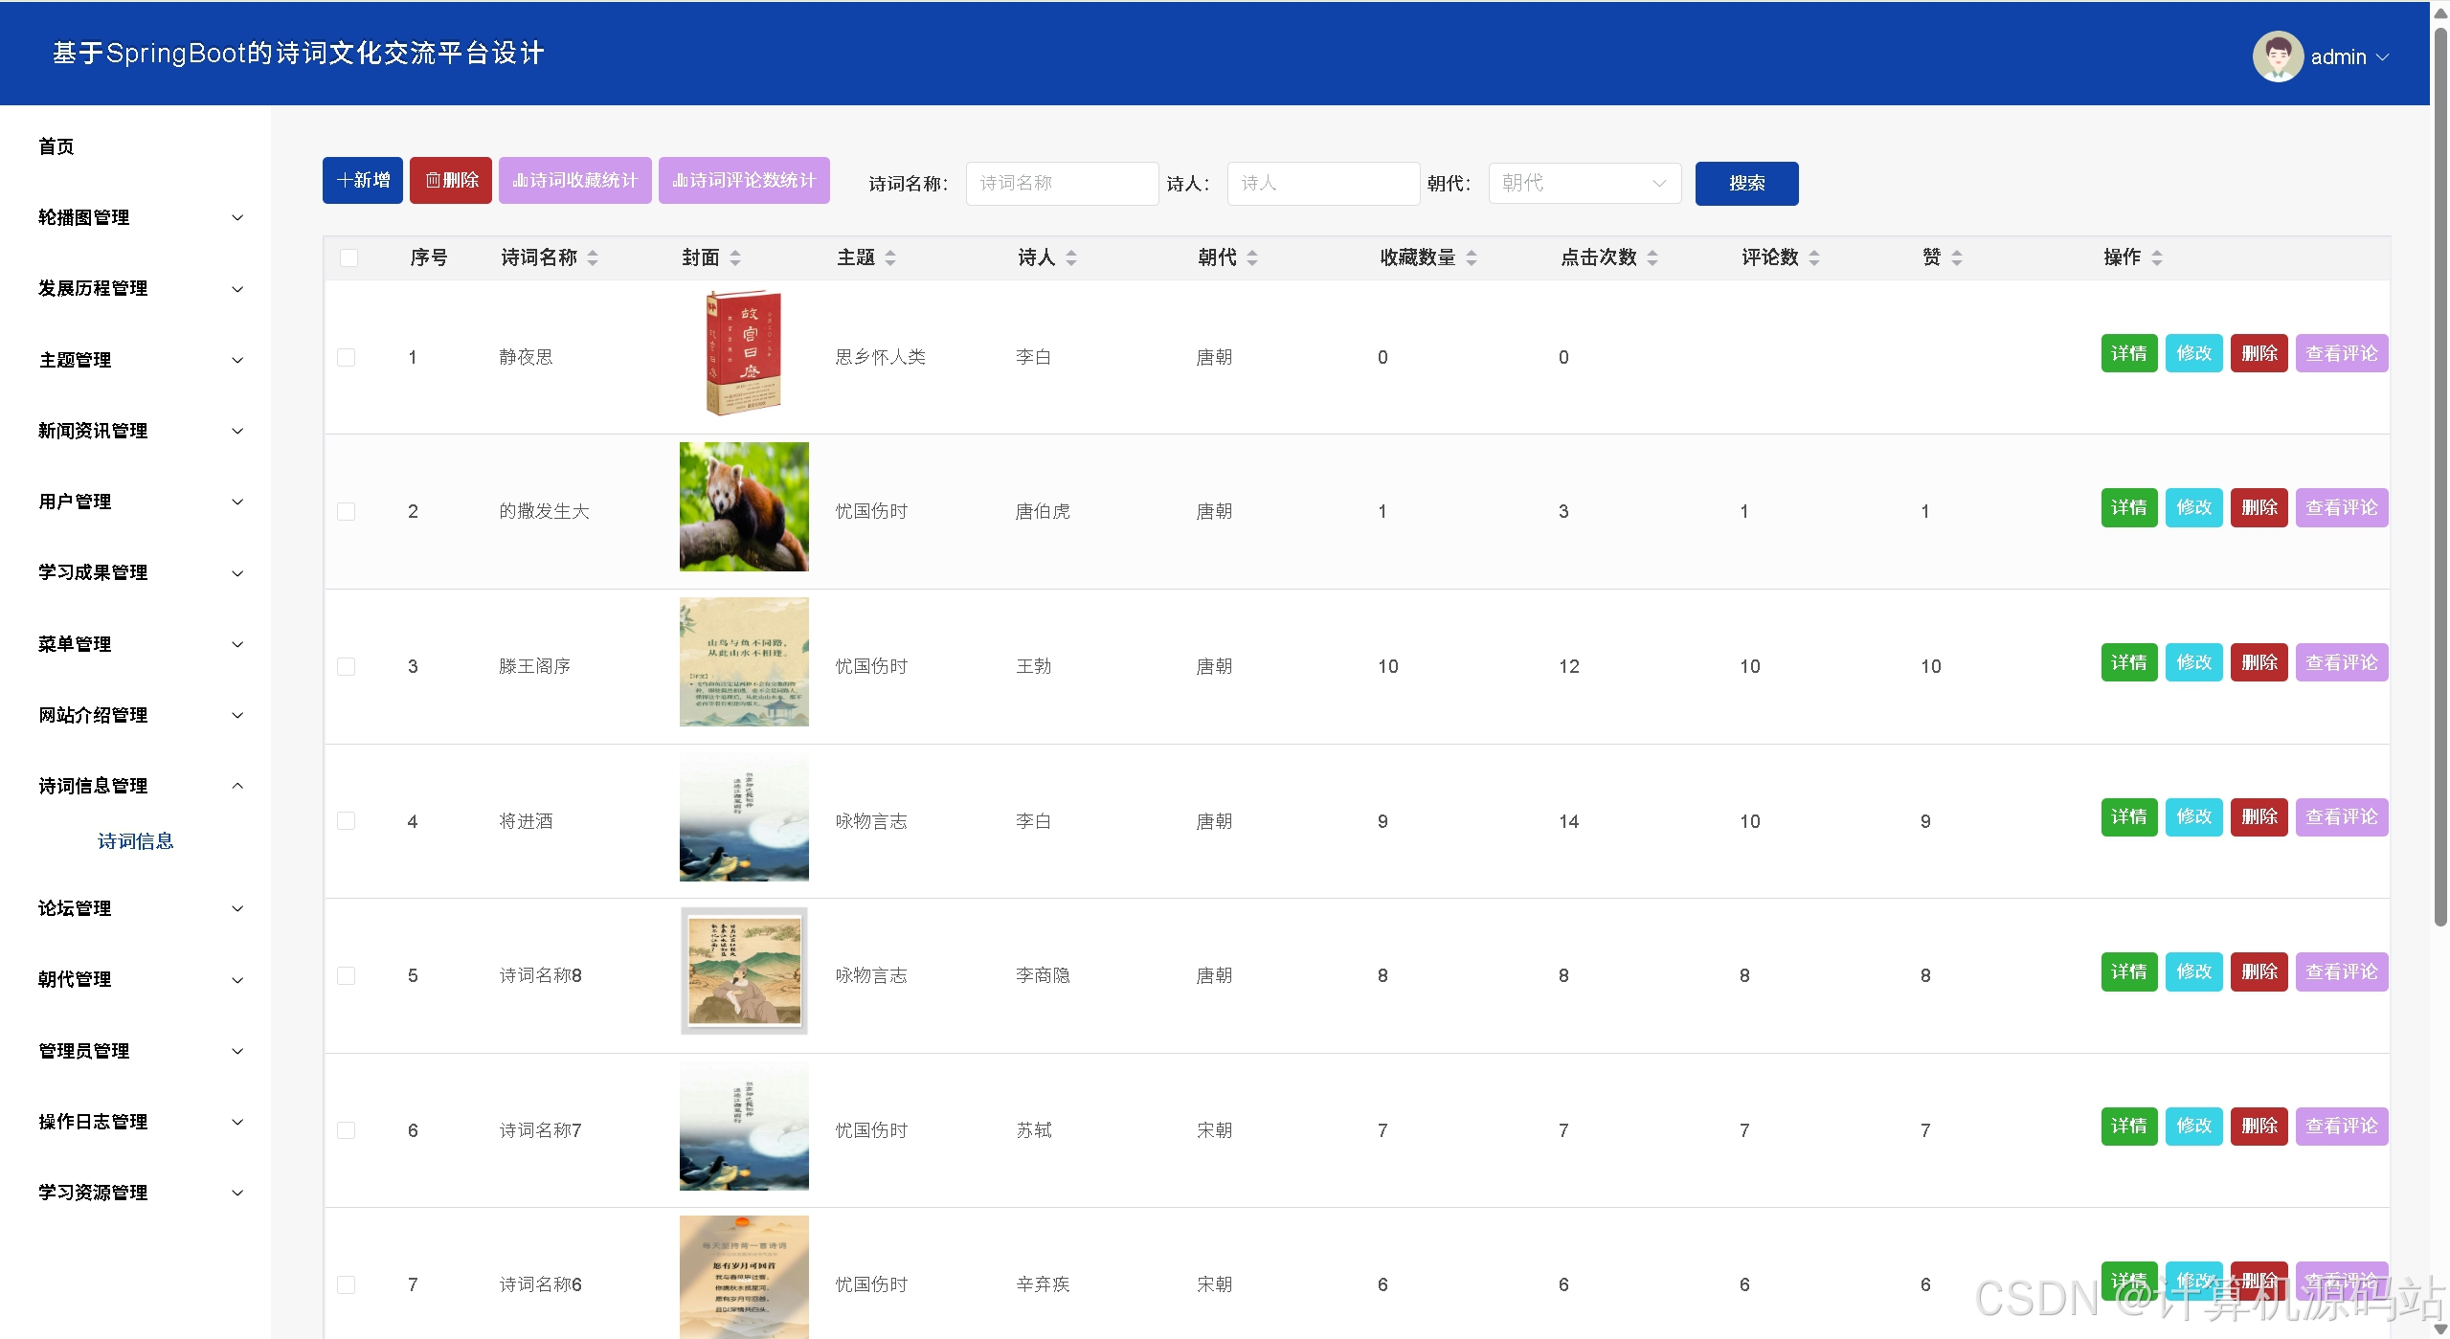Focus the 诗人 search field
Viewport: 2450px width, 1339px height.
click(1324, 183)
